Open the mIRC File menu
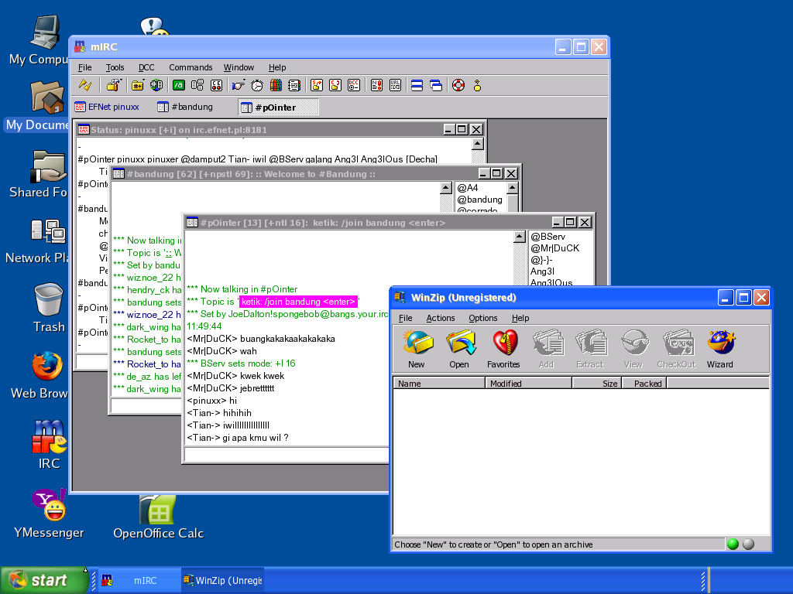793x594 pixels. [x=84, y=67]
